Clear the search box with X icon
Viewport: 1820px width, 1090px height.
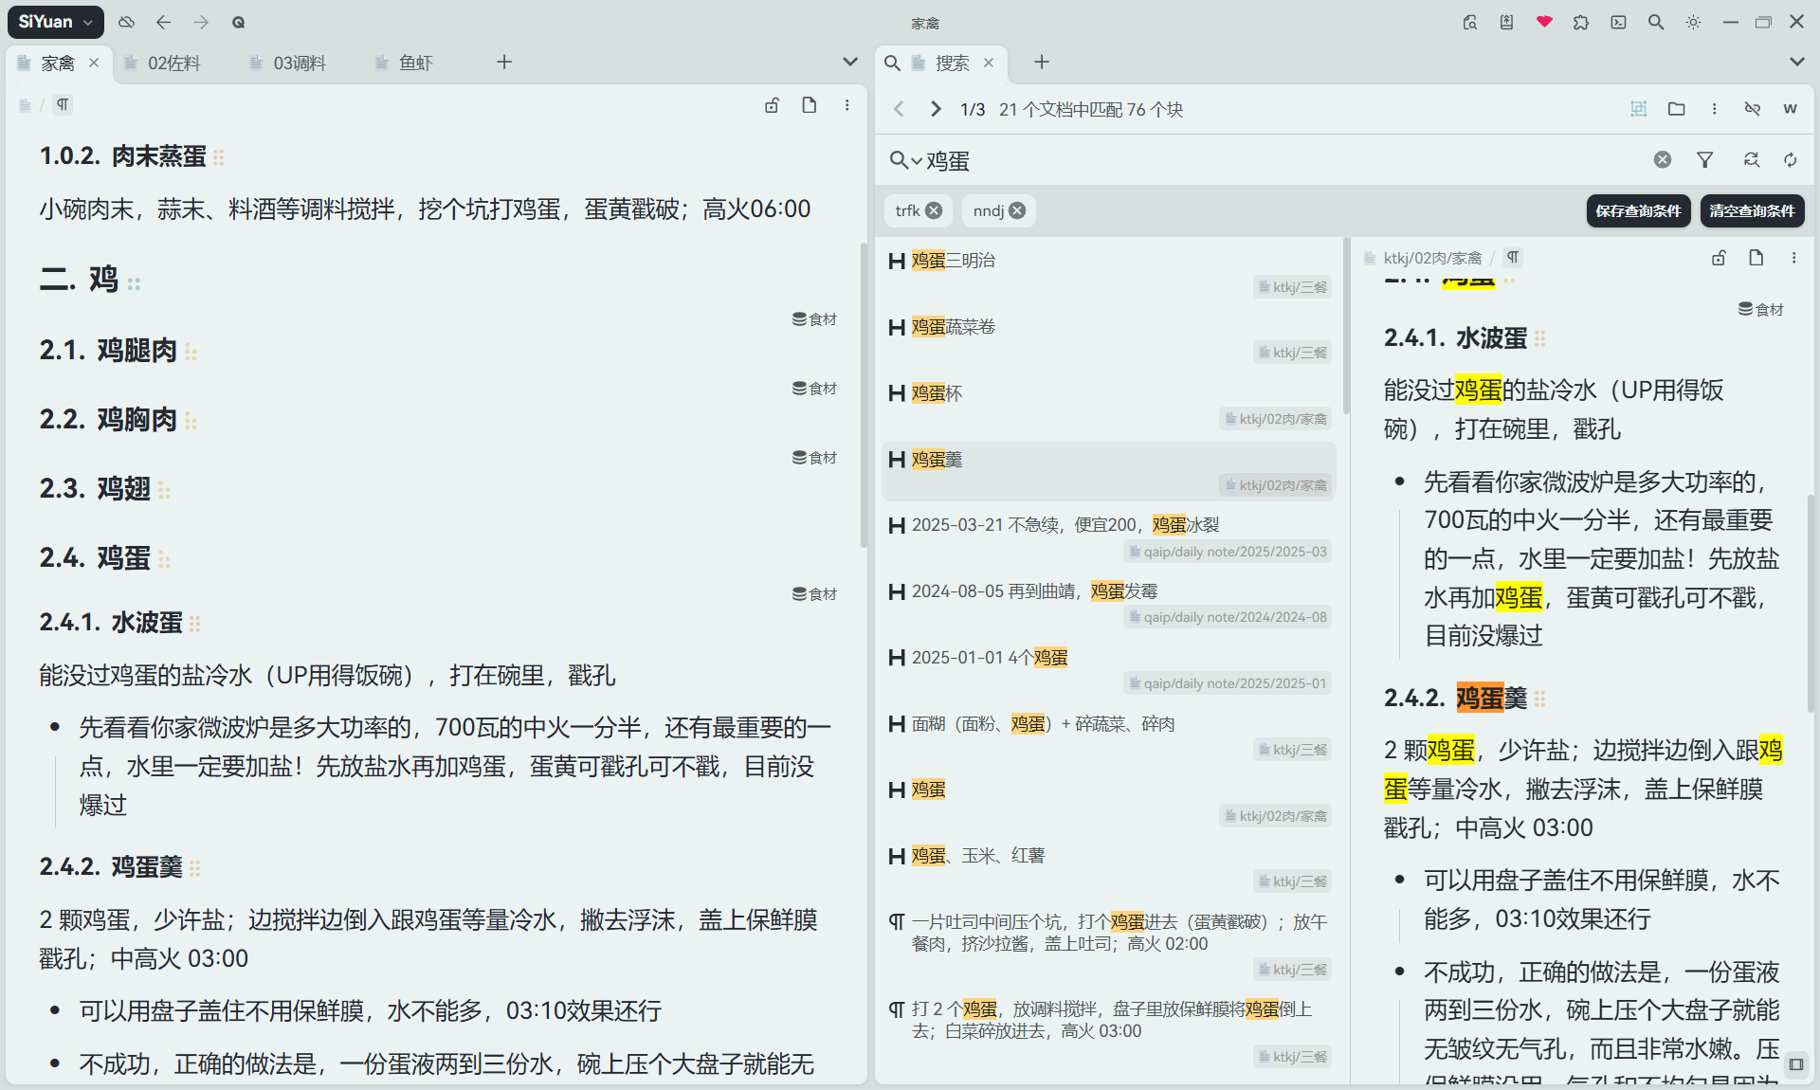pos(1662,160)
